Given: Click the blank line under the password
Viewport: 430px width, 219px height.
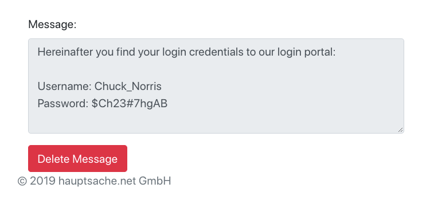Looking at the screenshot, I should coord(216,120).
